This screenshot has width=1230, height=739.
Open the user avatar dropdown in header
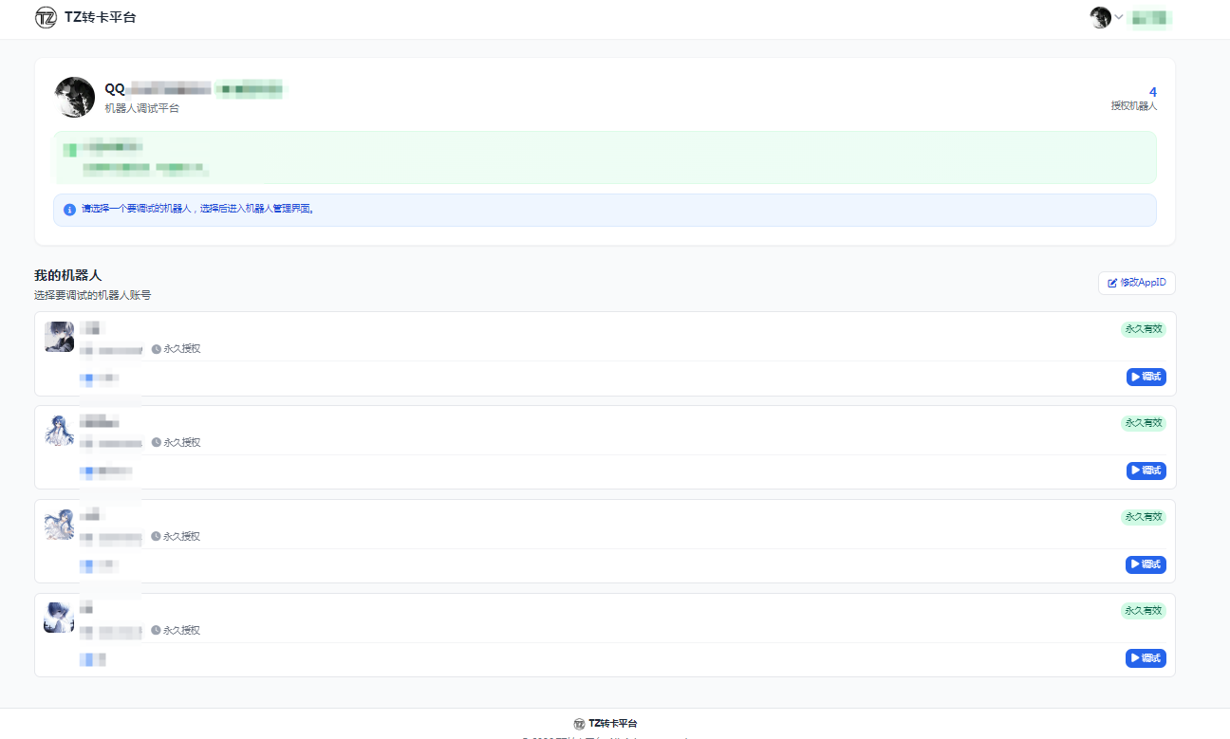coord(1106,17)
